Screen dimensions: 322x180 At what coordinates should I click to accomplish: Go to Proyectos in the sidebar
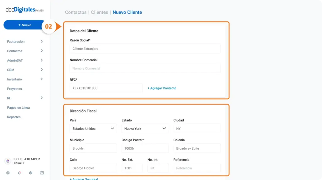click(14, 89)
